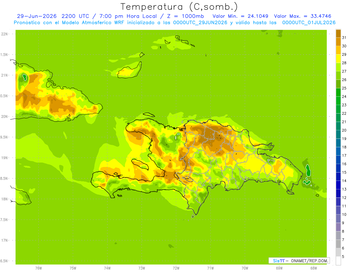
Task: Pick the dark green swatch between 24 and 25
Action: [338, 92]
